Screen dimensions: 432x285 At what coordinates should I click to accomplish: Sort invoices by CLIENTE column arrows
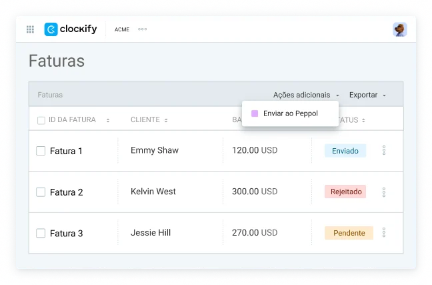pos(166,120)
